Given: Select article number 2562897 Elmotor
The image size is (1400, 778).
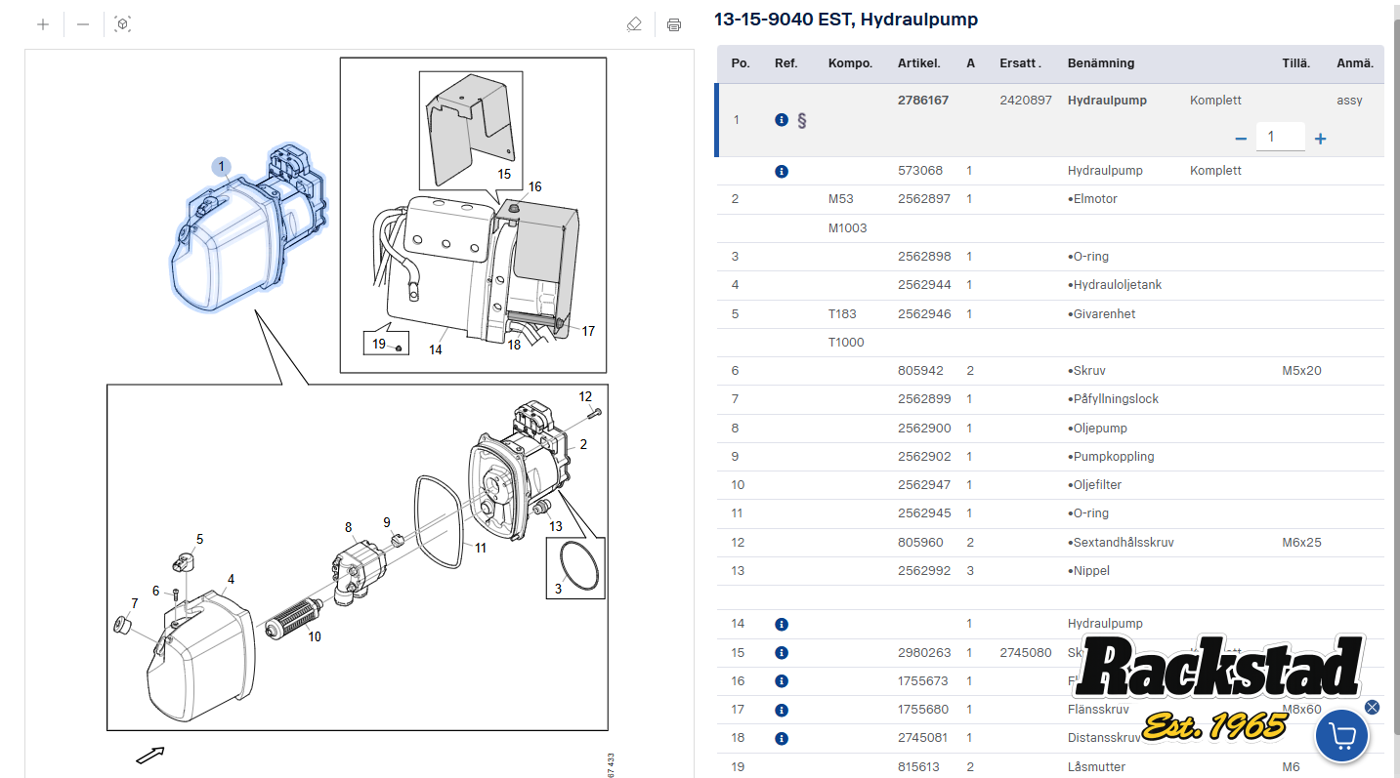Looking at the screenshot, I should 924,199.
